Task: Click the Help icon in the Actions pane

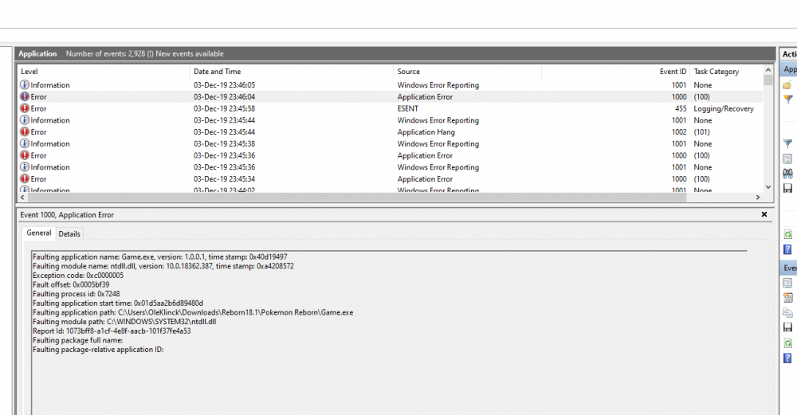Action: coord(787,249)
